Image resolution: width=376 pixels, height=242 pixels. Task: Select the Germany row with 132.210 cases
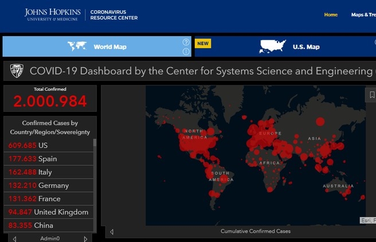point(49,185)
